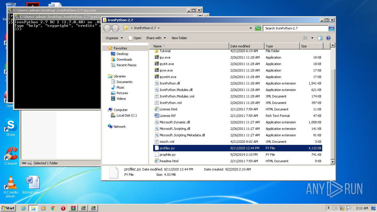Screen dimensions: 377x212
Task: Open Chrome from the taskbar
Action: pos(53,208)
